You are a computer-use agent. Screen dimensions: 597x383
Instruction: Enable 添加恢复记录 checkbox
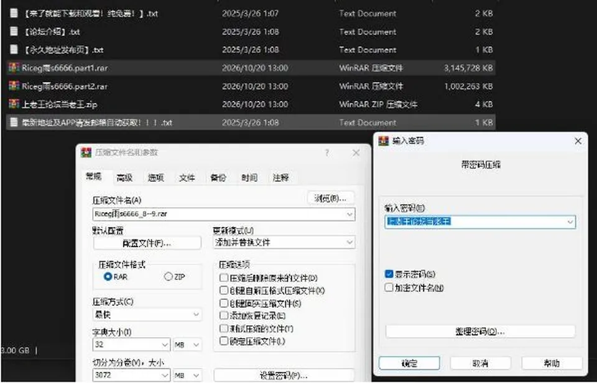pos(224,315)
